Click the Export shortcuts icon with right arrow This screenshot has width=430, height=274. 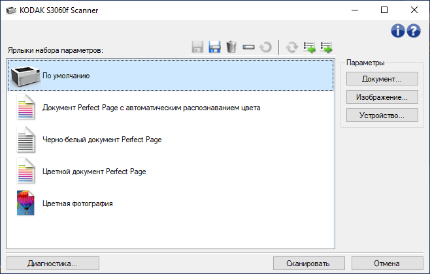click(x=326, y=47)
